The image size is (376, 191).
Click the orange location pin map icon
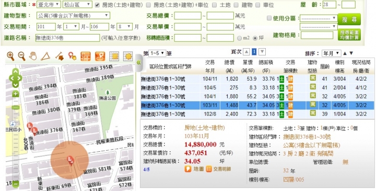point(100,56)
